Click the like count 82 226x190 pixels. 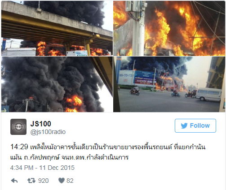(70, 181)
